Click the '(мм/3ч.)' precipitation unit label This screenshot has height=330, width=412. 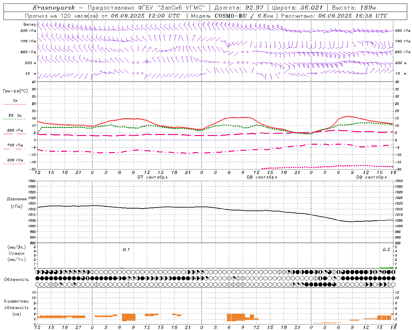17,247
